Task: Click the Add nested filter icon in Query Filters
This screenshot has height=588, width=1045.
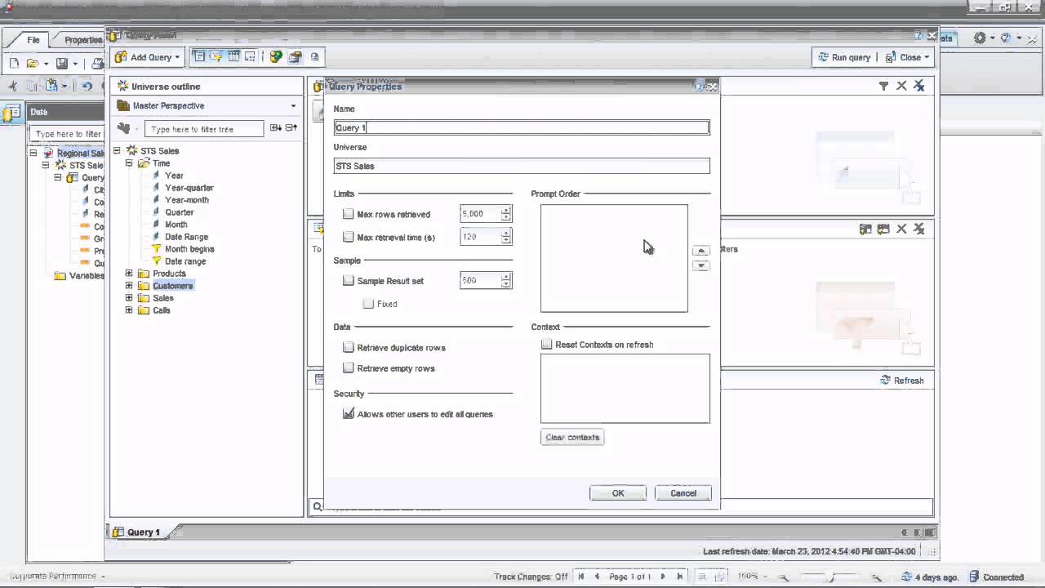Action: tap(865, 229)
